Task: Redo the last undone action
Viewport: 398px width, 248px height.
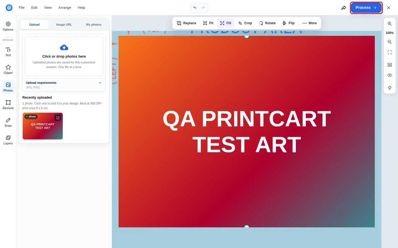Action: click(203, 8)
